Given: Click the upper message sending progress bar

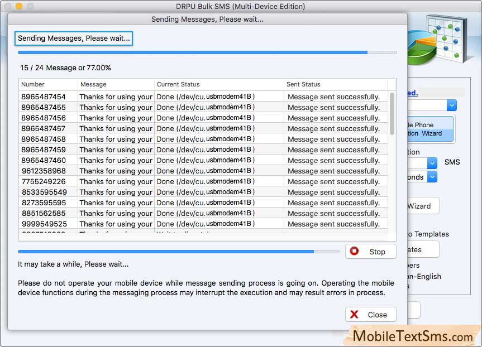Looking at the screenshot, I should [x=207, y=52].
